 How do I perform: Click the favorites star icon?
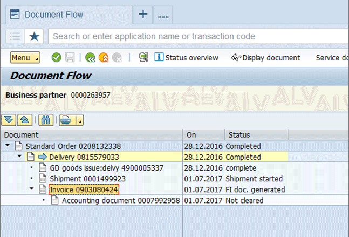(34, 36)
